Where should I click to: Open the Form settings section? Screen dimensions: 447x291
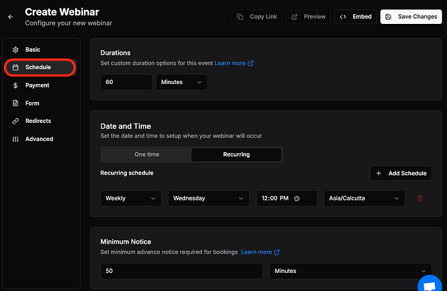click(40, 103)
